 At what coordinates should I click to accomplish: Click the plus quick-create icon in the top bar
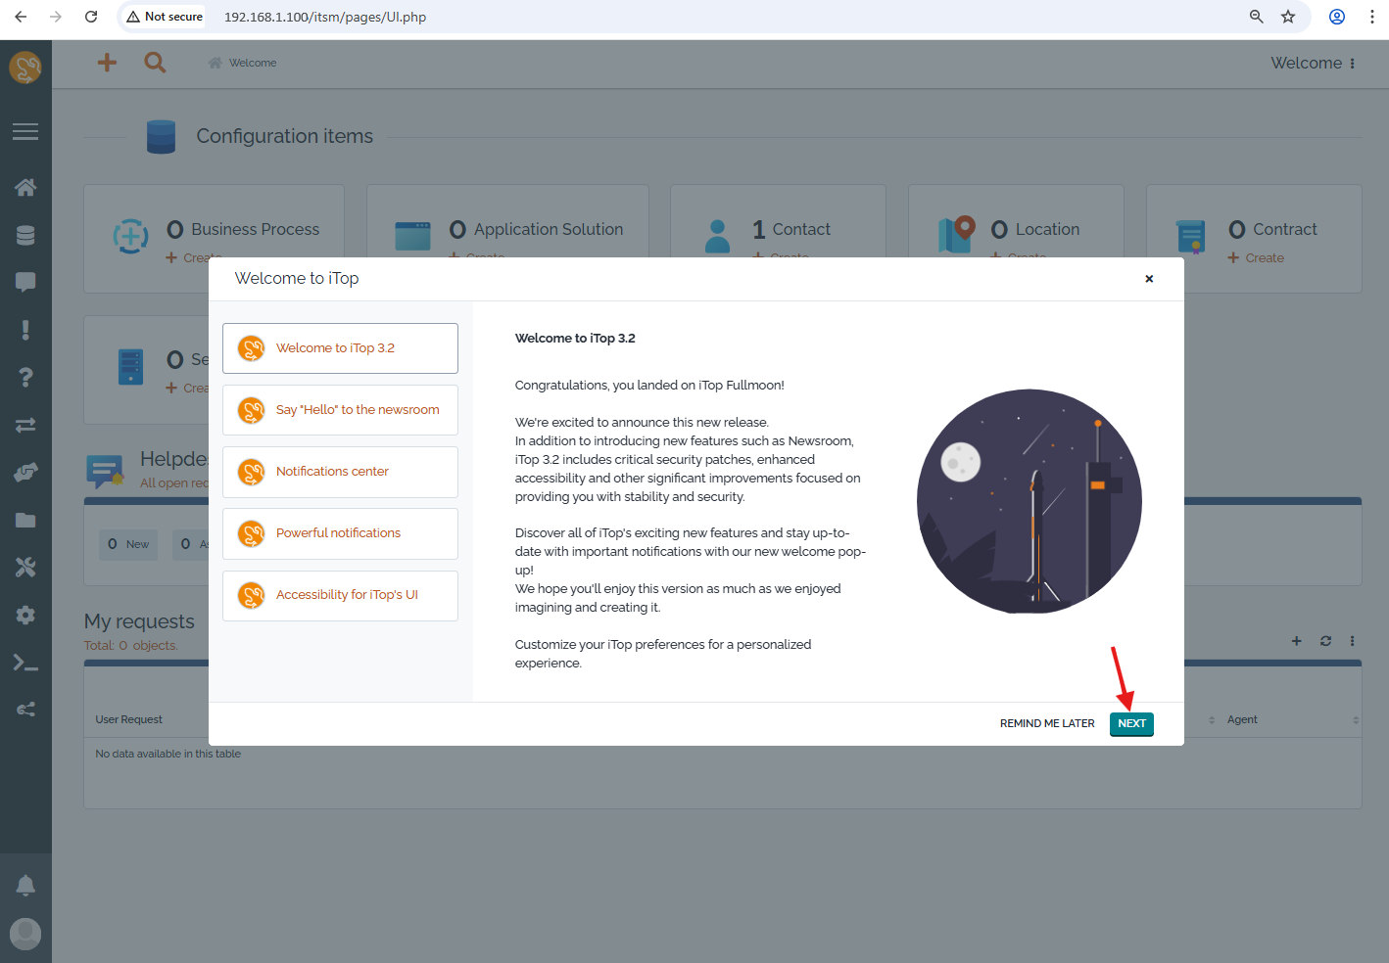tap(107, 63)
